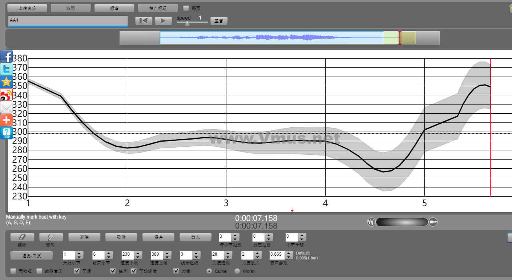Viewport: 512px width, 280px height.
Task: Uncheck the 力度 (dynamics) checkbox
Action: click(176, 271)
